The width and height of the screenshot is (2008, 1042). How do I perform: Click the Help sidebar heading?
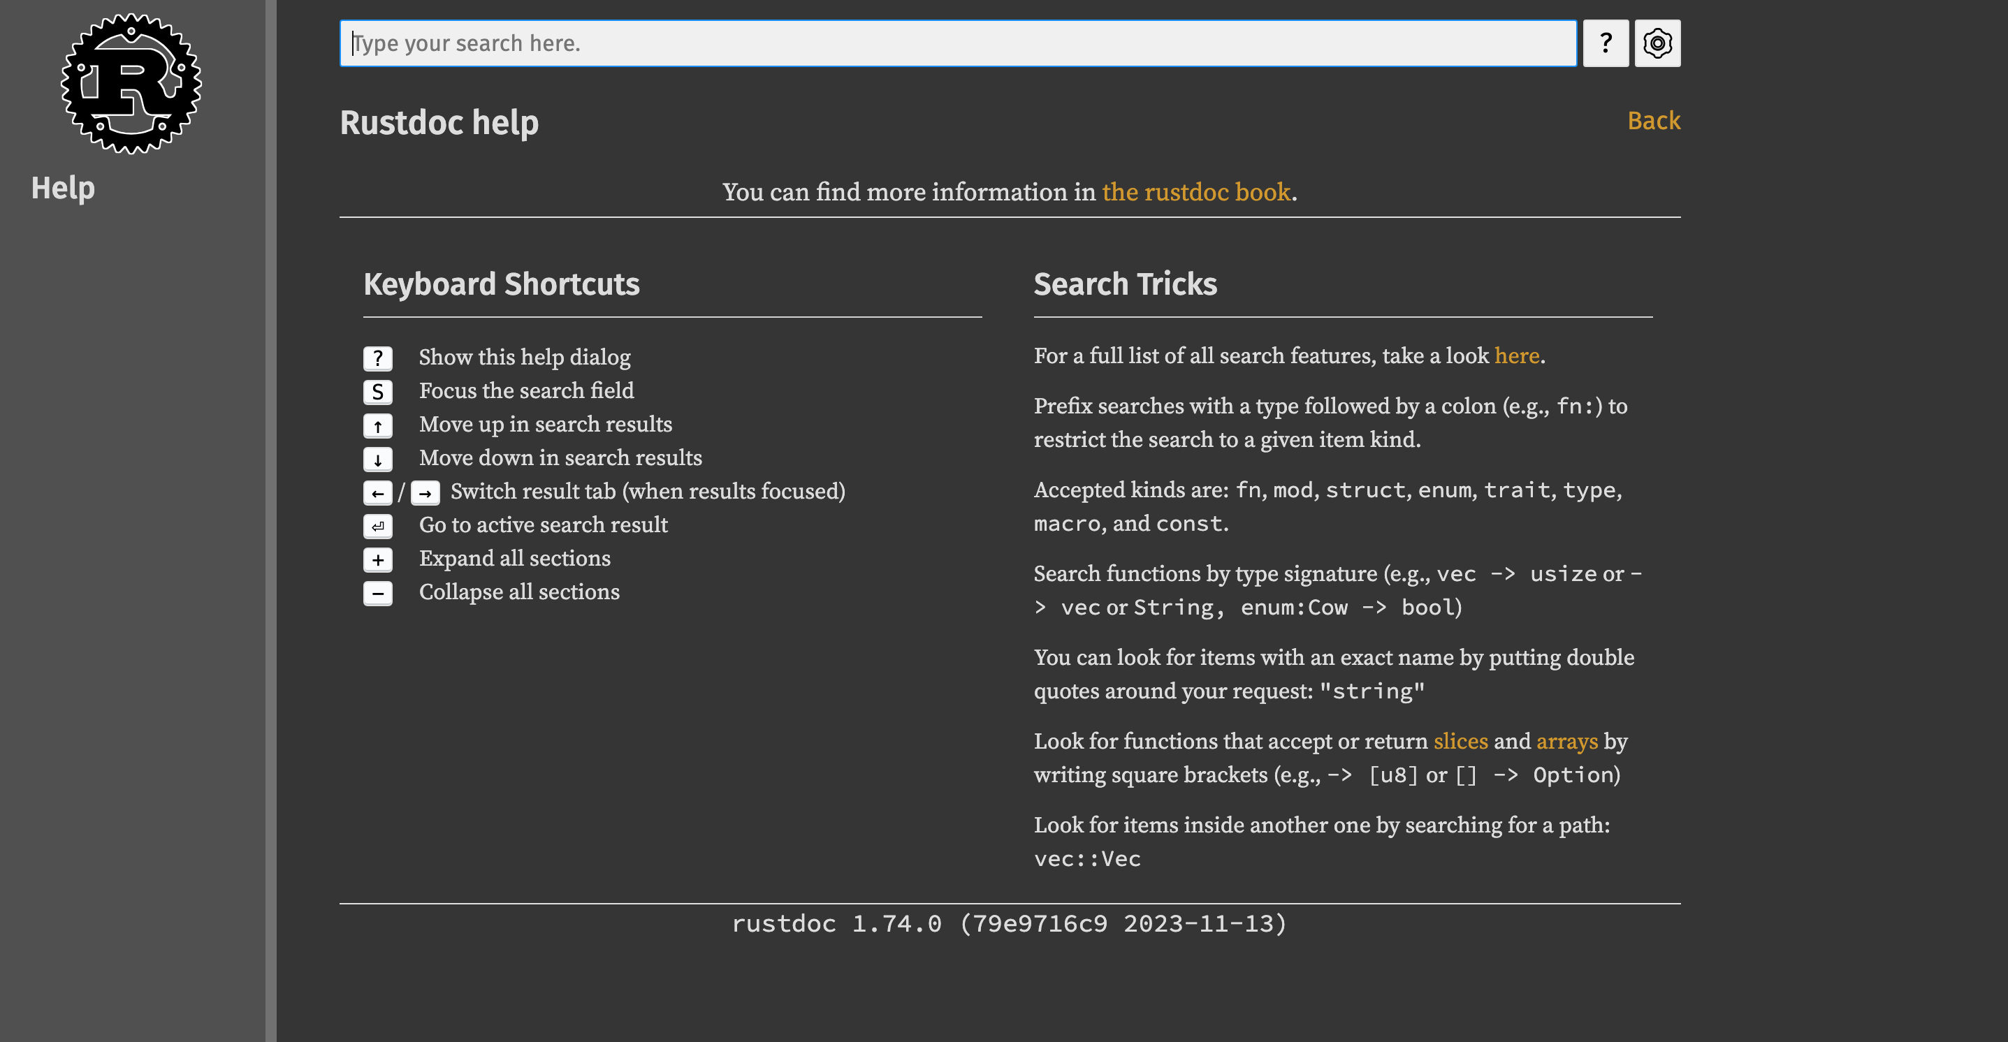click(x=63, y=188)
